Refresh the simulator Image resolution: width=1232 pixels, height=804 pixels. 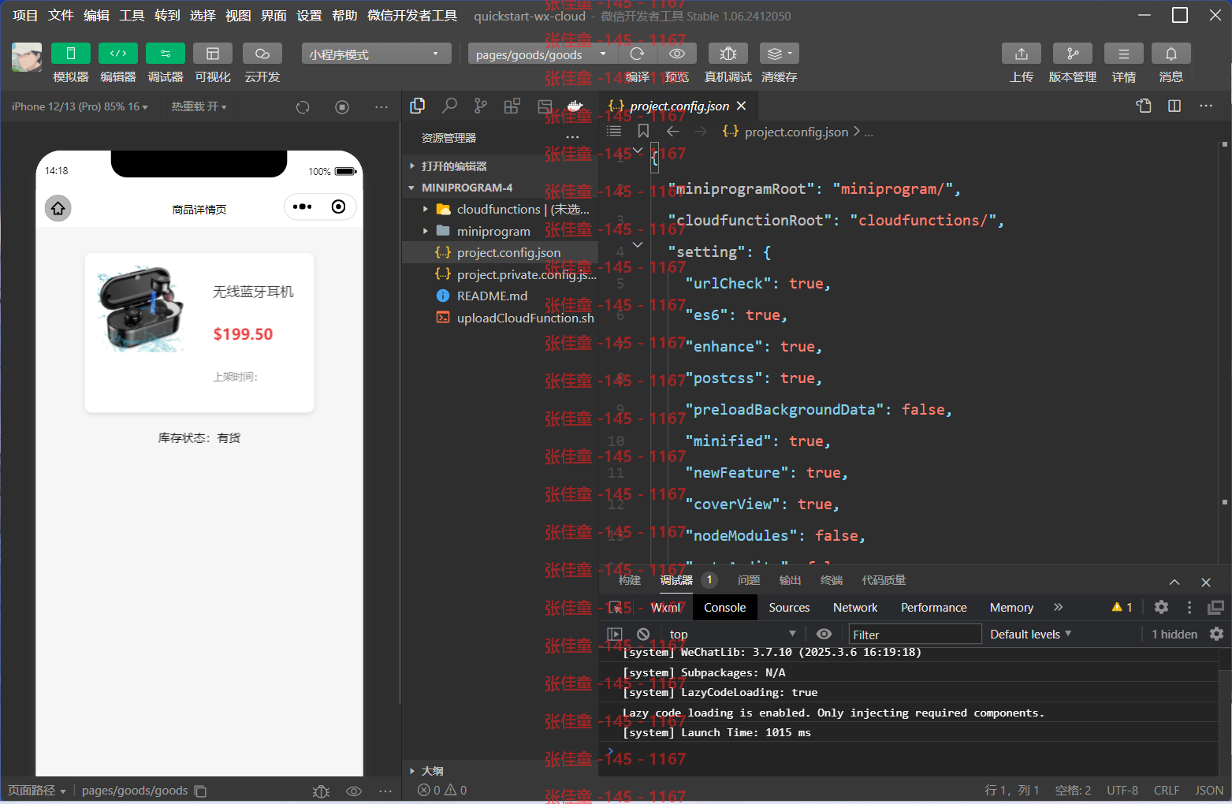(303, 107)
